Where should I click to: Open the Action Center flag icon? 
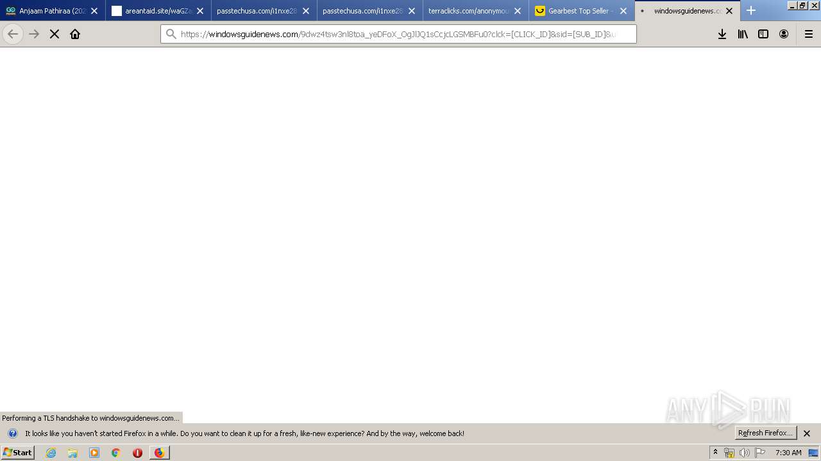(x=760, y=453)
